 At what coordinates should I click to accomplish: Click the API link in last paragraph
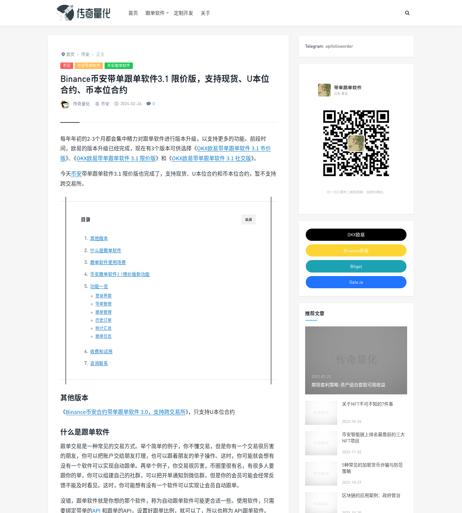(97, 510)
